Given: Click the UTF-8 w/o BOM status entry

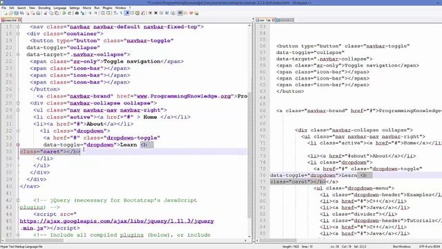Looking at the screenshot, I should click(x=429, y=247).
